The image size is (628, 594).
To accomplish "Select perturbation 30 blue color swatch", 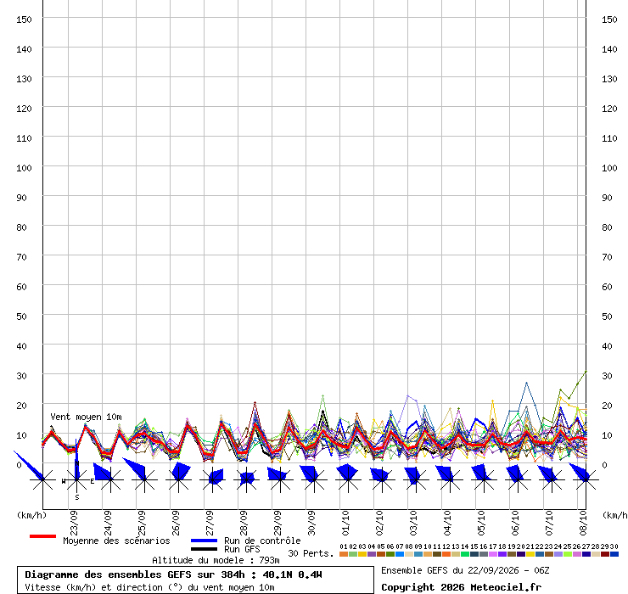I will coord(614,554).
